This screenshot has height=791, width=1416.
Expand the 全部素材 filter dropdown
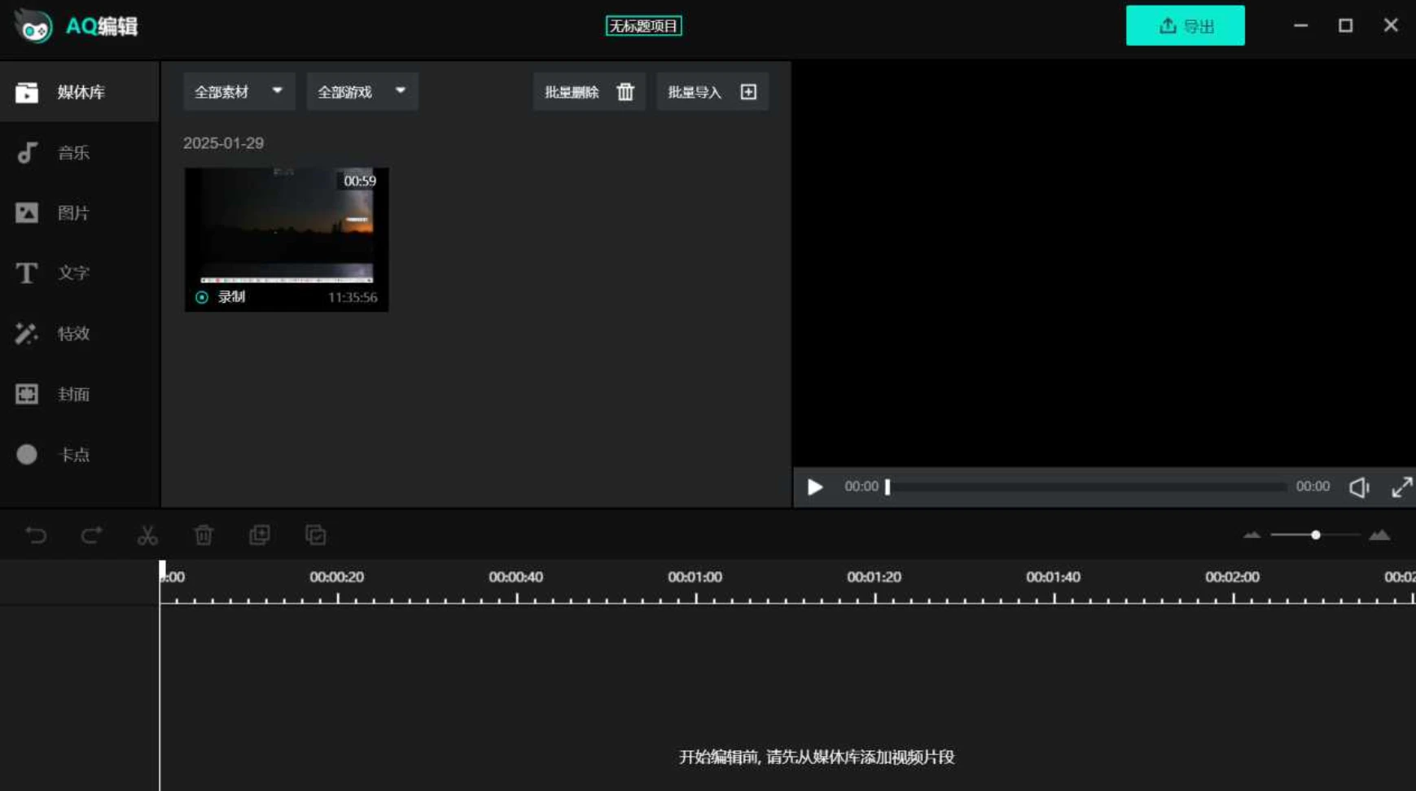(238, 91)
